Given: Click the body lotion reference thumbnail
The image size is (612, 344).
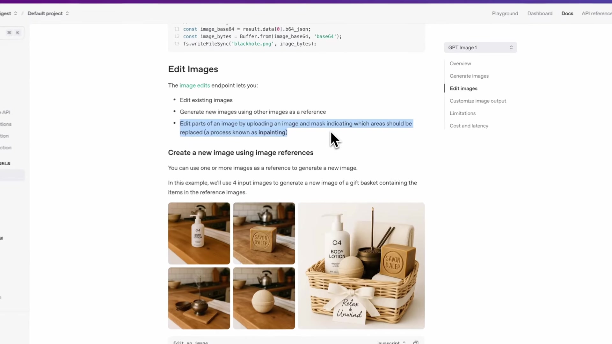Looking at the screenshot, I should tap(199, 233).
